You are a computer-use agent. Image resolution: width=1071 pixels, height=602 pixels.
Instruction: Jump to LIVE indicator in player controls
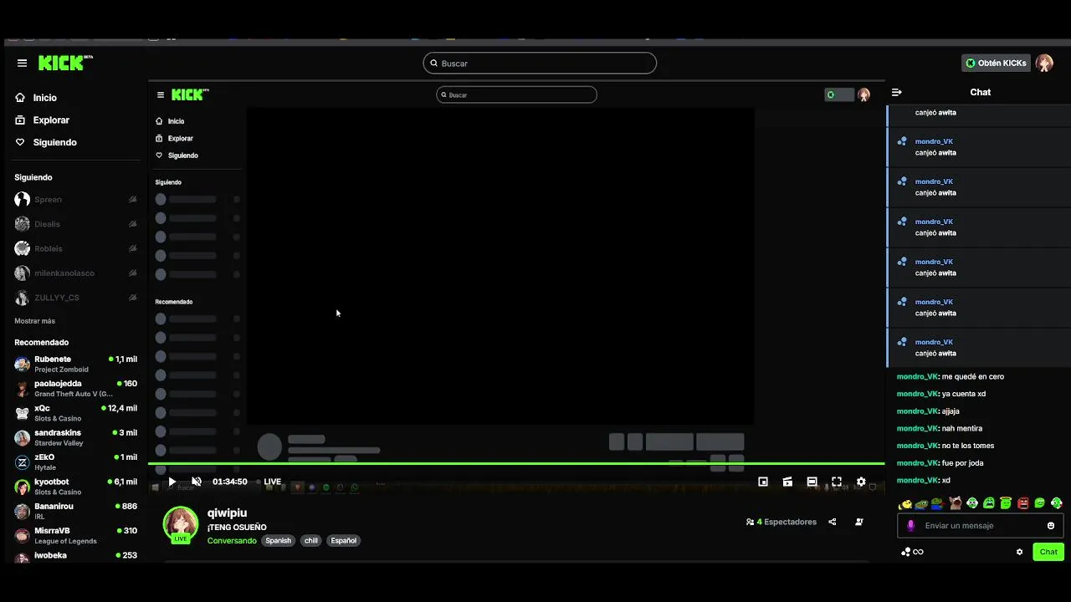(x=273, y=482)
